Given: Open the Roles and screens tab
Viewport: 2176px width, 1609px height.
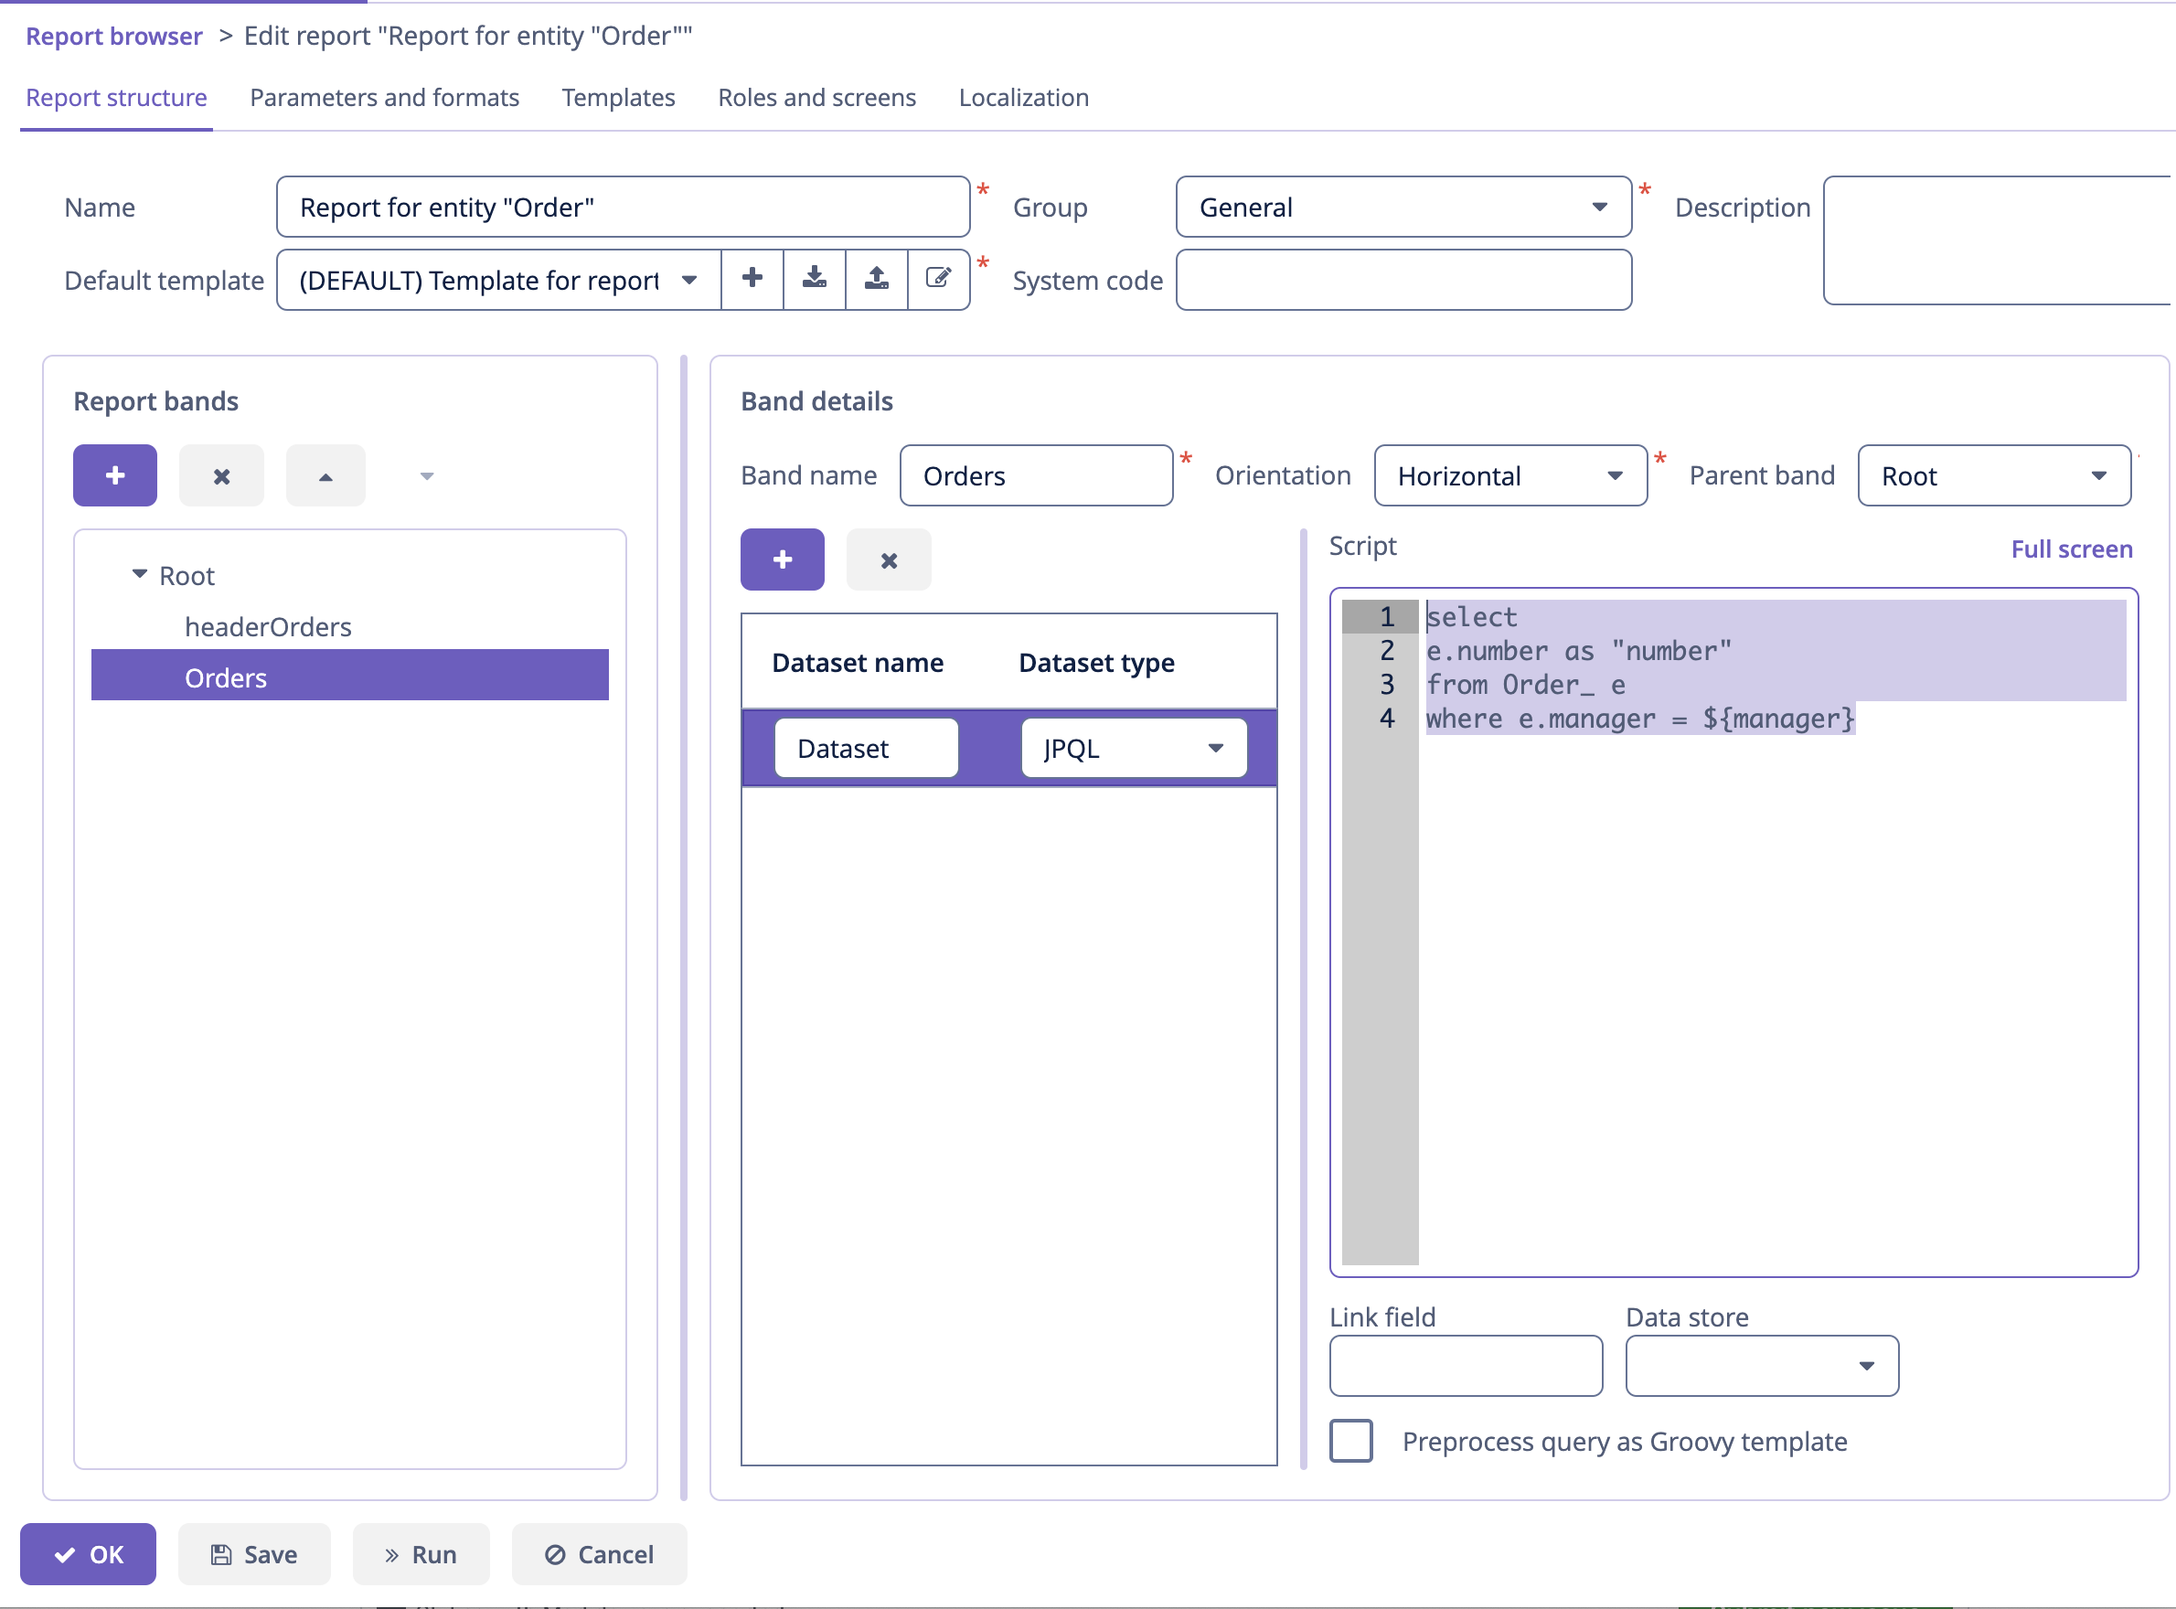Looking at the screenshot, I should pos(816,98).
